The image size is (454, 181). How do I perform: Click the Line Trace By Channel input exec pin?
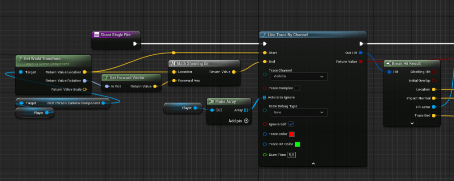click(x=265, y=44)
